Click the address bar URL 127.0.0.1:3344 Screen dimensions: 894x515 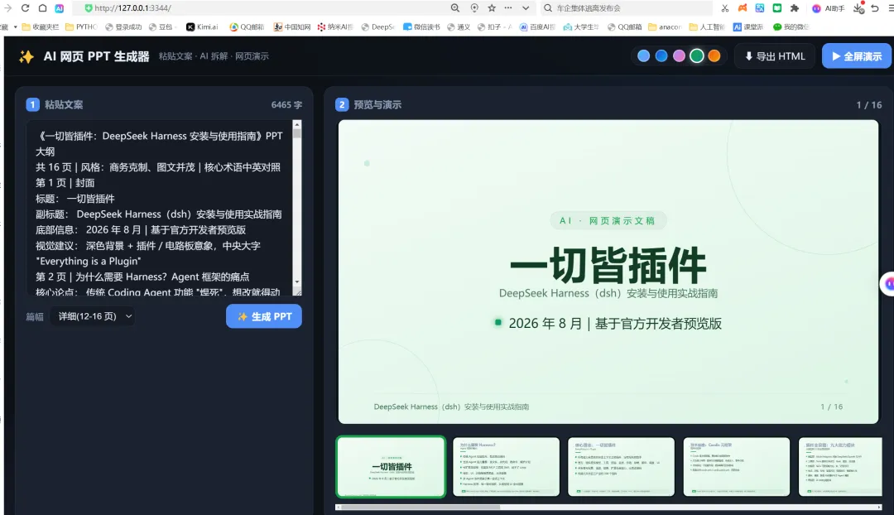click(x=132, y=8)
